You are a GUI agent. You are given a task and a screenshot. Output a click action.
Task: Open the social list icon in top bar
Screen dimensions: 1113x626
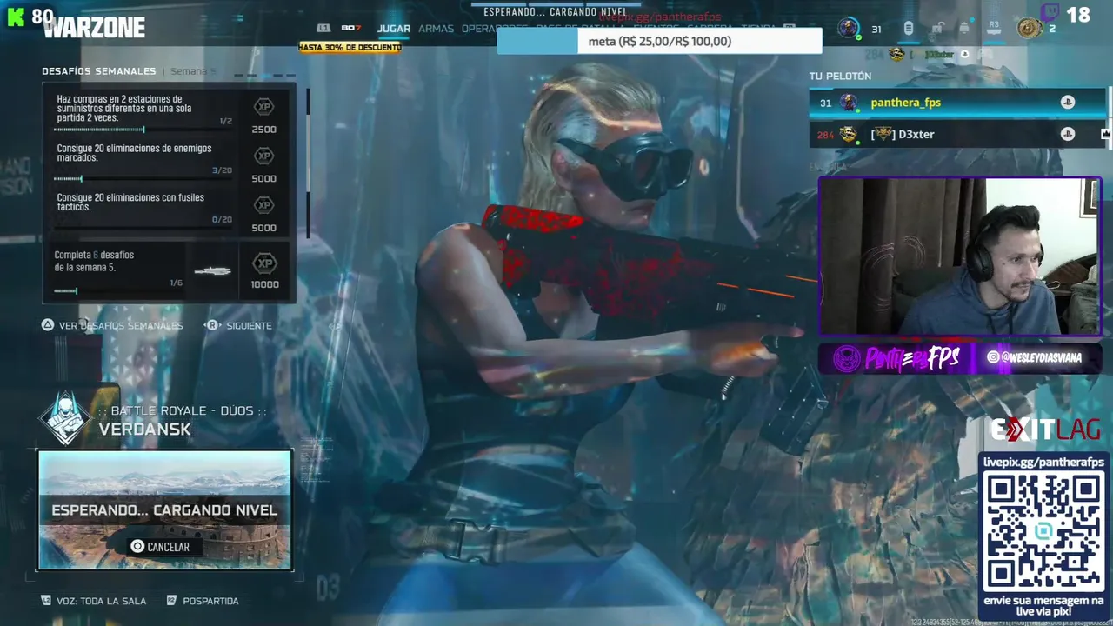click(x=908, y=29)
